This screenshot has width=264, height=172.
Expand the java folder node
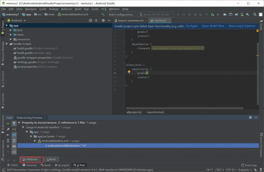click(x=11, y=30)
